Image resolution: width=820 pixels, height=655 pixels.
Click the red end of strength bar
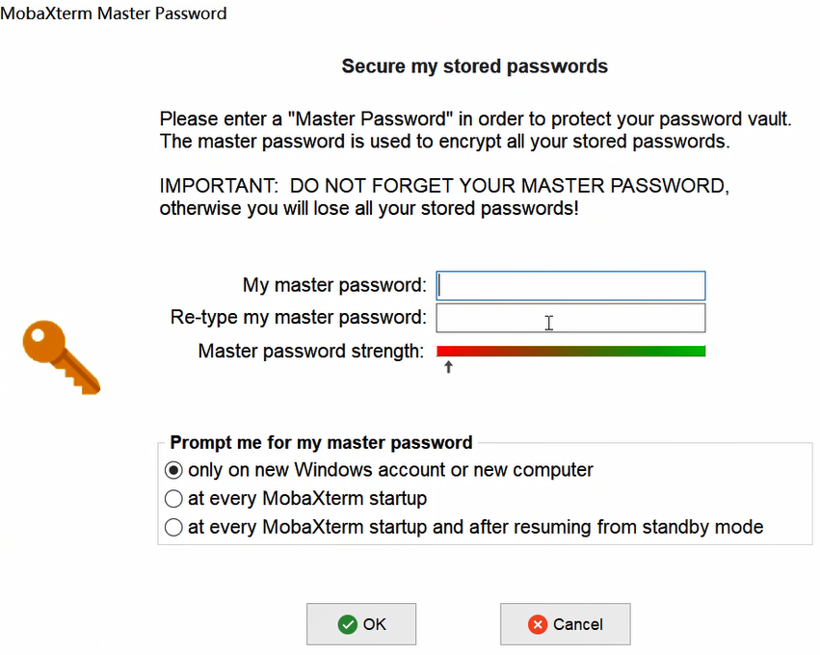(444, 351)
